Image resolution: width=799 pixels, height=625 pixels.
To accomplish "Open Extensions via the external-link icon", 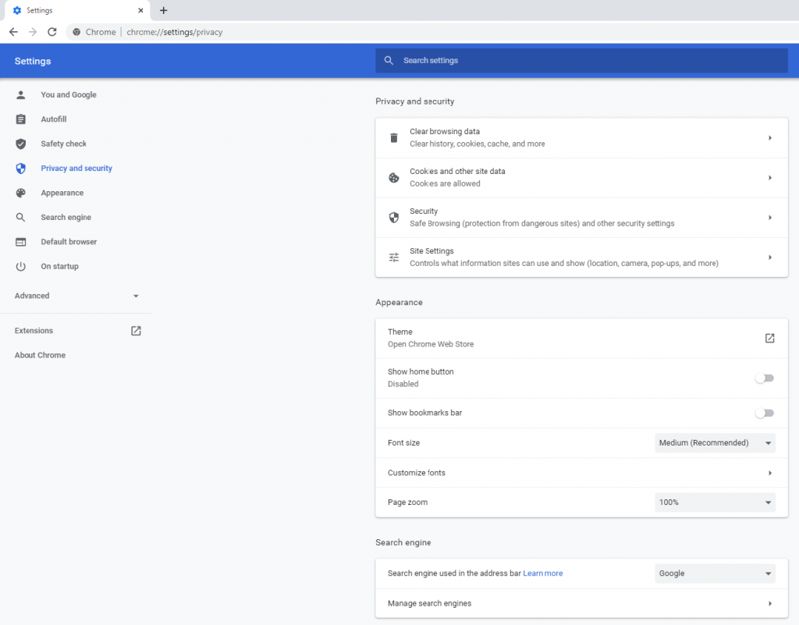I will pyautogui.click(x=135, y=330).
